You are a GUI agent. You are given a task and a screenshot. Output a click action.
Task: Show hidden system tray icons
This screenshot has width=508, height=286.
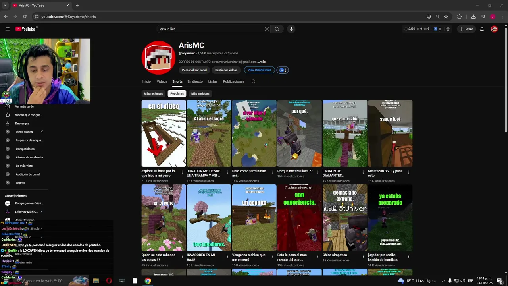click(x=444, y=281)
